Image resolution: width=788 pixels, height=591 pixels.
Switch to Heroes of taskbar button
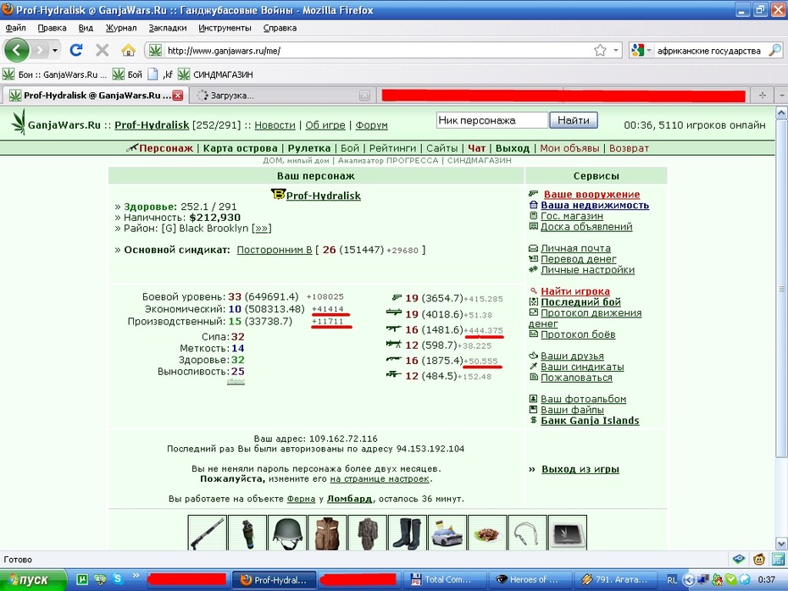click(x=530, y=580)
